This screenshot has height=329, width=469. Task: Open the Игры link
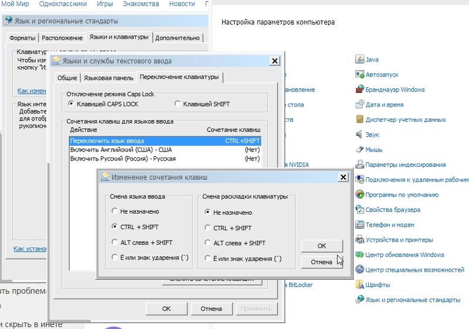pyautogui.click(x=105, y=4)
